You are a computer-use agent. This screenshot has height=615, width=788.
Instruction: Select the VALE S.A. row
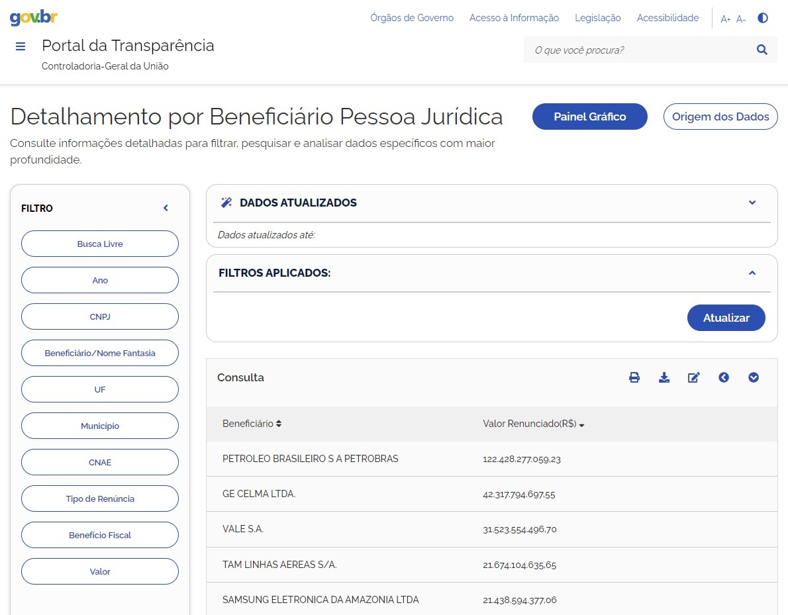[491, 529]
